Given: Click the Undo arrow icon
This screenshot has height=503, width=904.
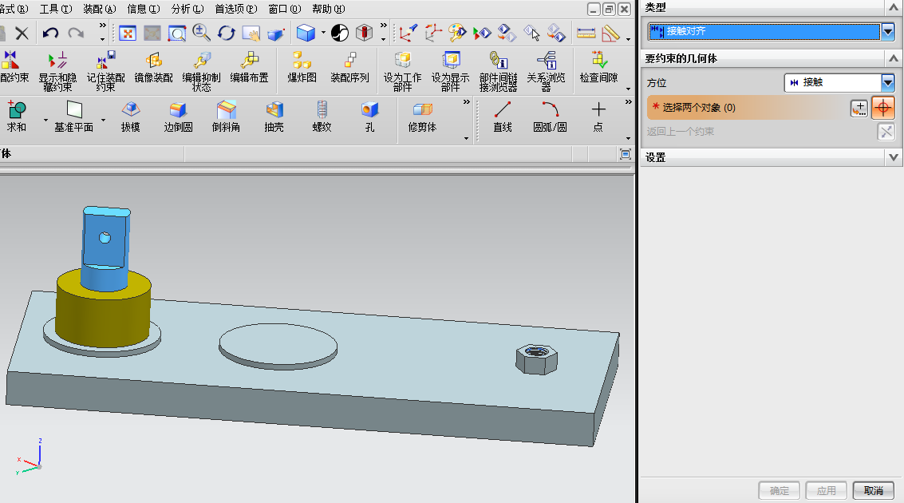Looking at the screenshot, I should [50, 33].
